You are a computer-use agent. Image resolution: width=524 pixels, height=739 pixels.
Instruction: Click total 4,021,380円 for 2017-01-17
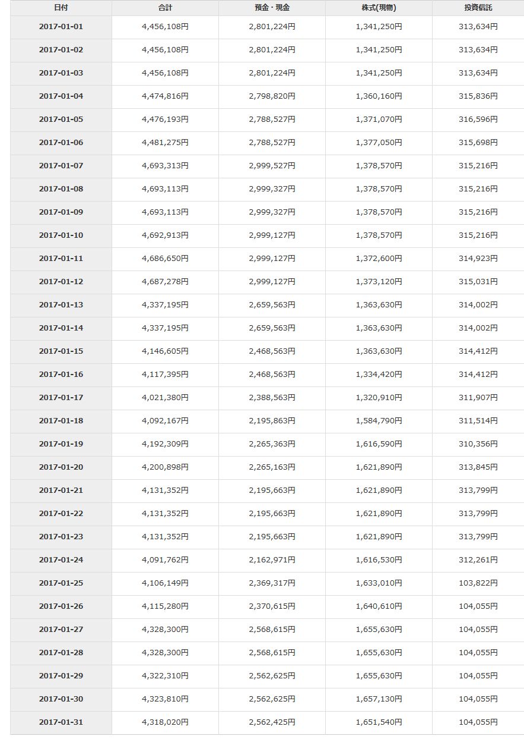[x=165, y=398]
